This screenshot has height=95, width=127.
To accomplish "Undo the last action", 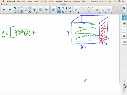I will [15, 8].
